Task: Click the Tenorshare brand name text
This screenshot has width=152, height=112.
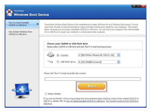Action: tap(19, 11)
